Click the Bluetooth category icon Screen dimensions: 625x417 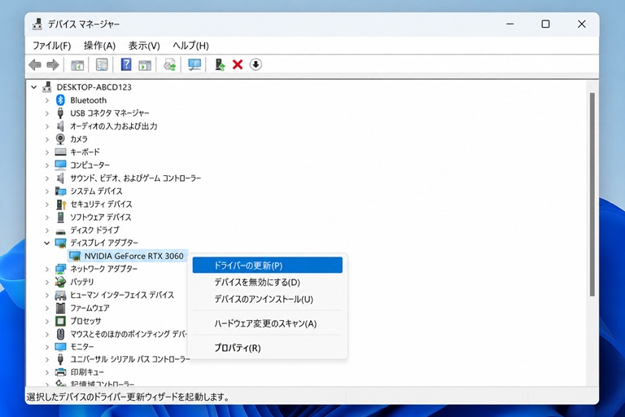(x=60, y=100)
